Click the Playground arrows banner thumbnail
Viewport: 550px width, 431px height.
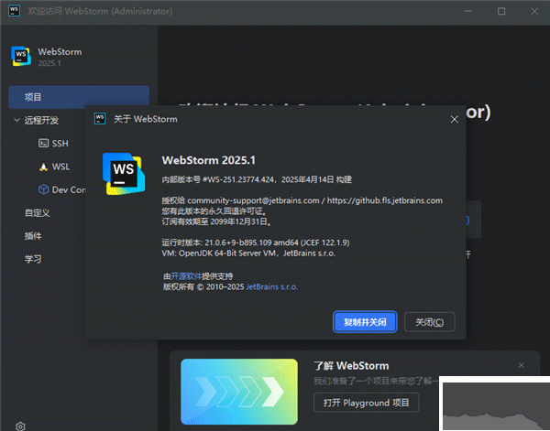(239, 392)
